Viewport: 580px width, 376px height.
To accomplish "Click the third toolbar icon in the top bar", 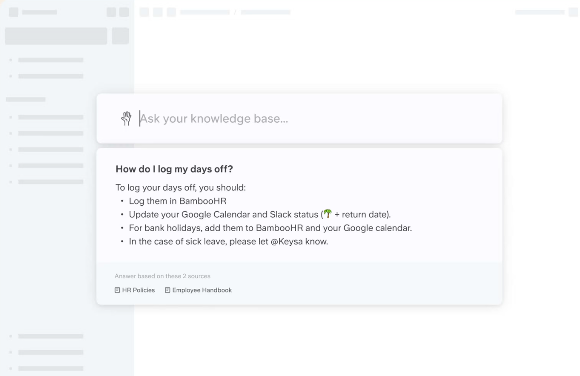I will point(171,12).
